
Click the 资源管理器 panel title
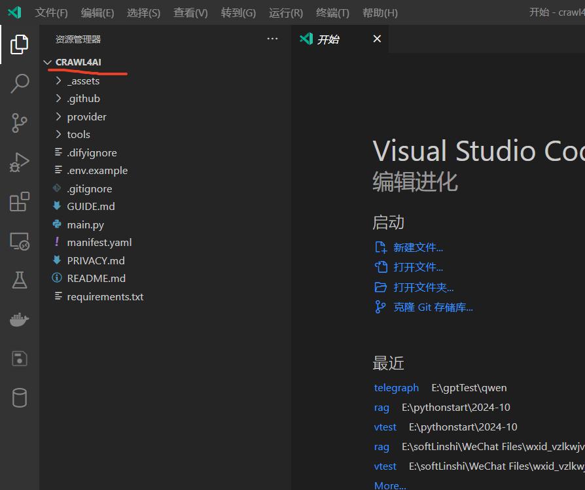coord(78,39)
